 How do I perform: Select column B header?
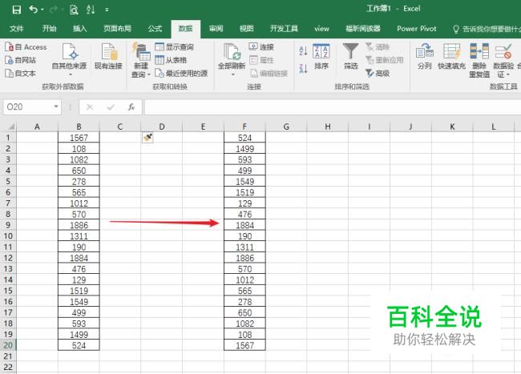79,127
